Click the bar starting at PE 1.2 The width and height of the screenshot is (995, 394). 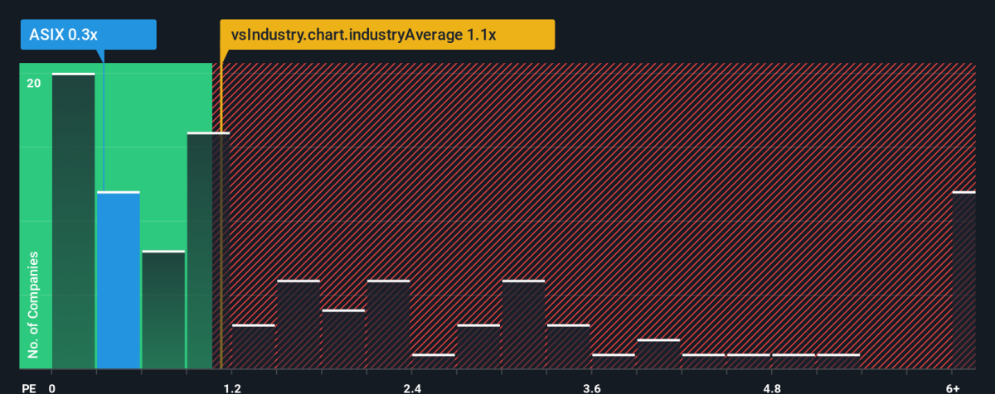[x=253, y=347]
